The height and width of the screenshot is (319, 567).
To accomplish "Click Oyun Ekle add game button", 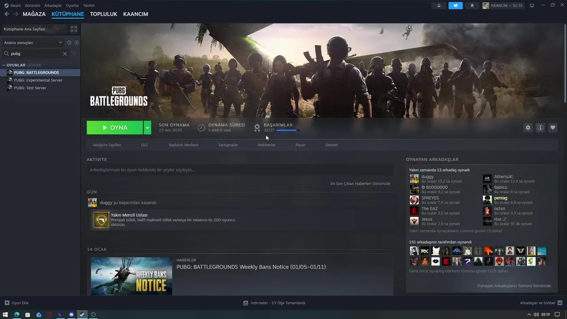I will [16, 303].
